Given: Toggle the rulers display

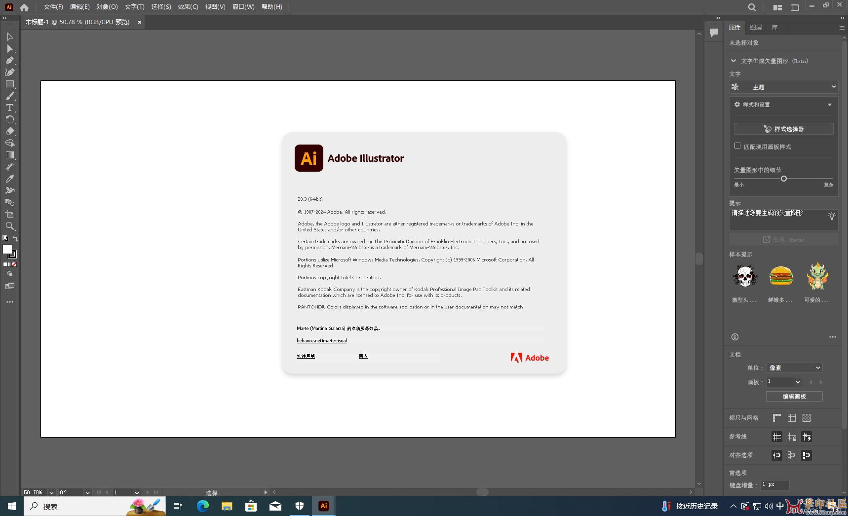Looking at the screenshot, I should point(777,418).
